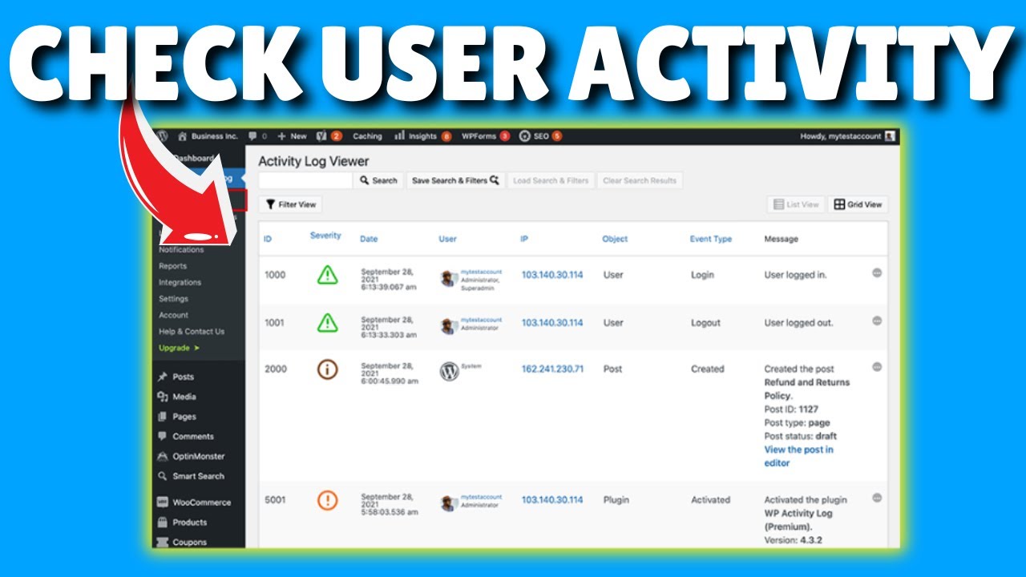Click the WordPress System avatar in event 2000
This screenshot has height=577, width=1026.
449,371
